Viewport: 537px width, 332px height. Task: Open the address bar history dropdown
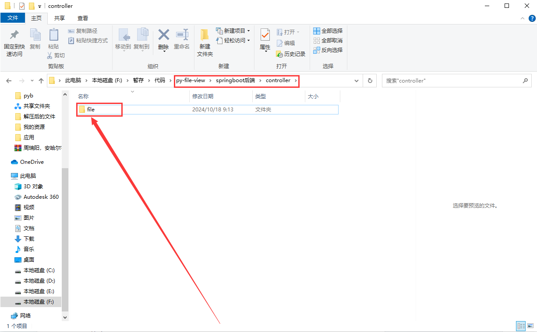(357, 81)
